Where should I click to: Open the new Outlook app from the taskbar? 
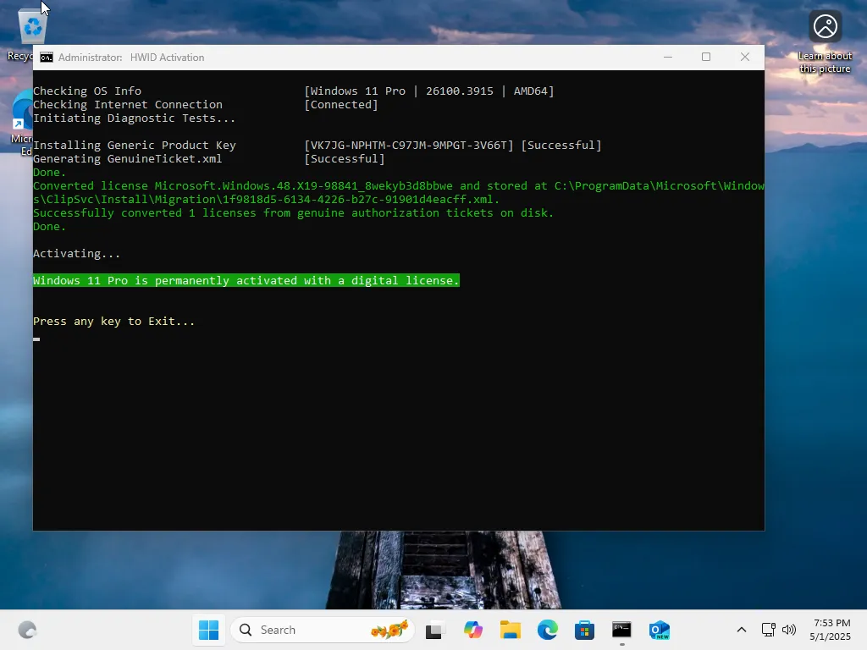pyautogui.click(x=659, y=630)
